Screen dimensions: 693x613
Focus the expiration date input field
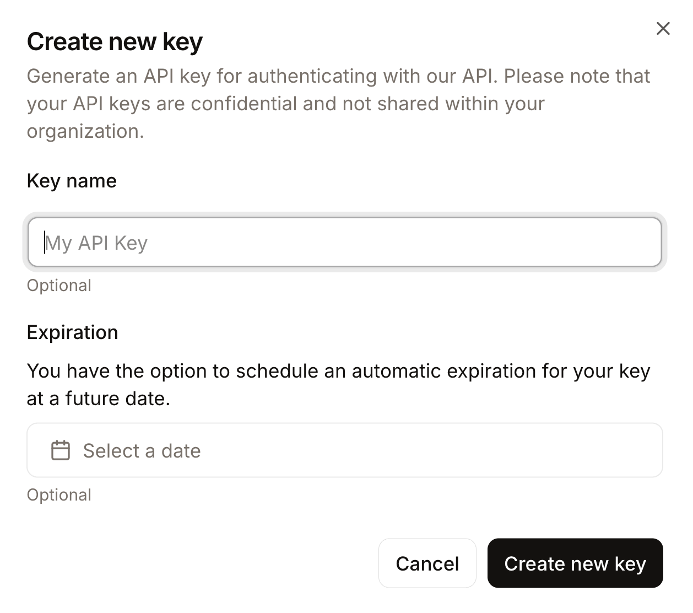coord(344,450)
